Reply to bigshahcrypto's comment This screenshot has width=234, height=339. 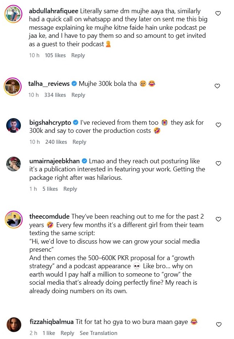79,142
